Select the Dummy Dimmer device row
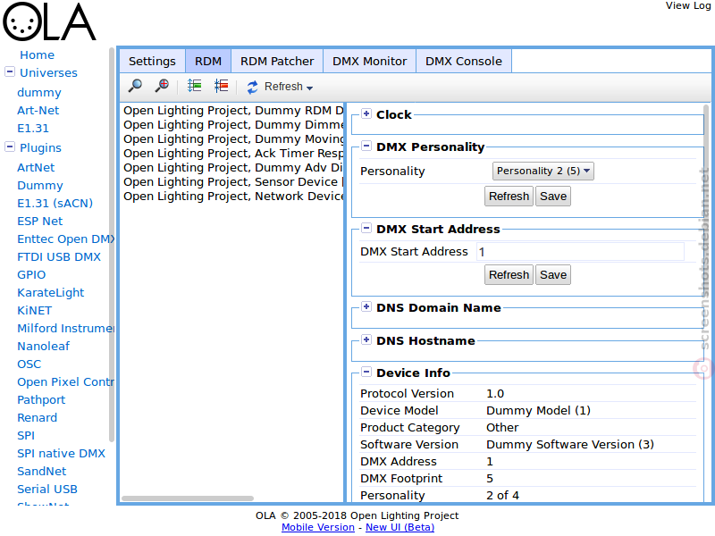Screen dimensions: 715x536 click(232, 125)
